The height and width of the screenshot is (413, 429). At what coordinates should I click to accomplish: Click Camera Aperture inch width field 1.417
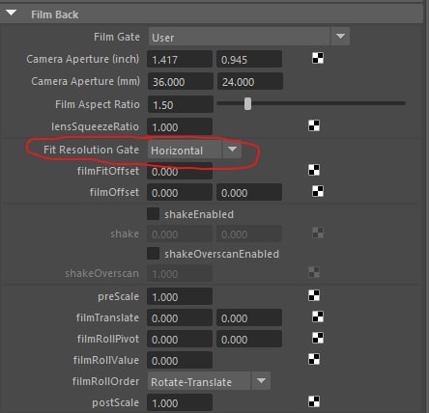tap(180, 59)
